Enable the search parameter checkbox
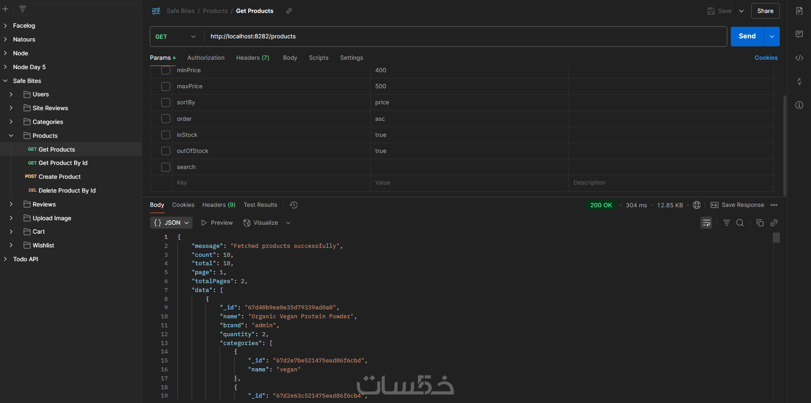 pos(166,167)
